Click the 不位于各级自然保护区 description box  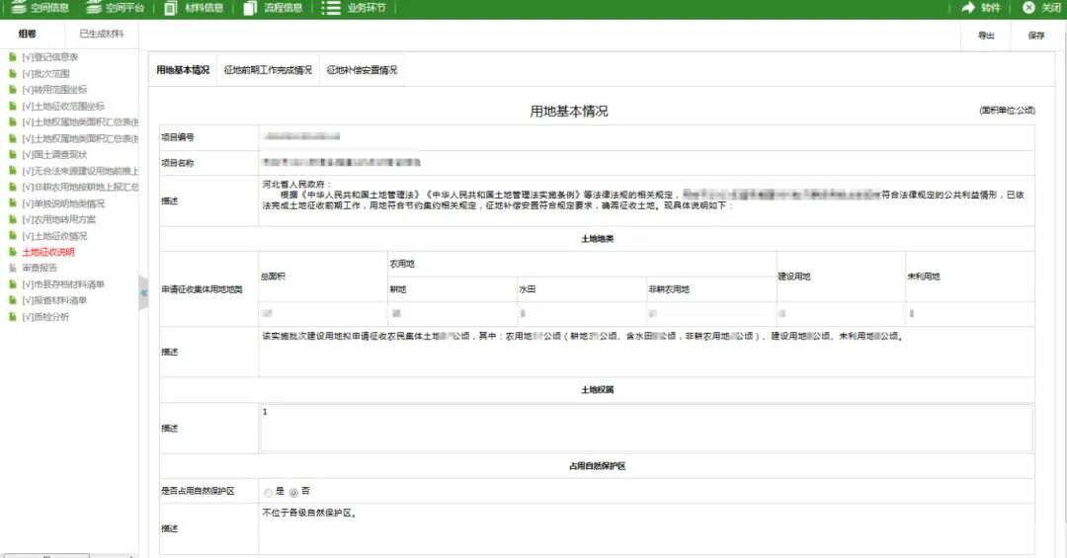(x=646, y=528)
